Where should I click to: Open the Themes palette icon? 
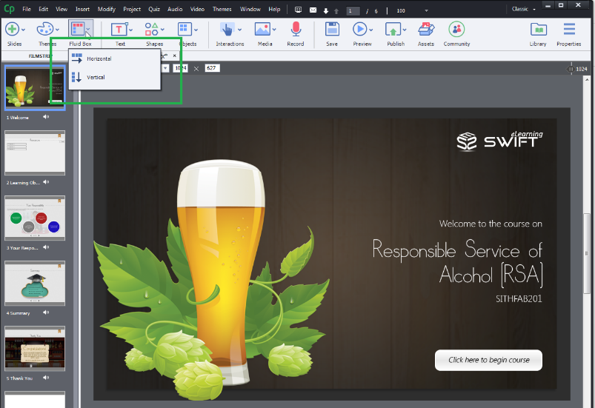(x=44, y=29)
